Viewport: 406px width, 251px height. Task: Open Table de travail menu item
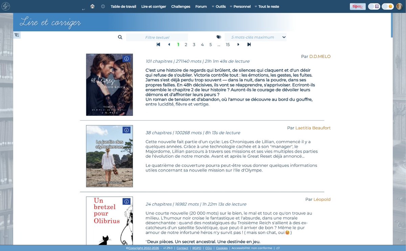(x=123, y=6)
